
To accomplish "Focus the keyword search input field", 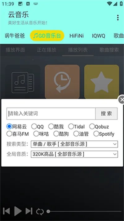I will click(51, 114).
